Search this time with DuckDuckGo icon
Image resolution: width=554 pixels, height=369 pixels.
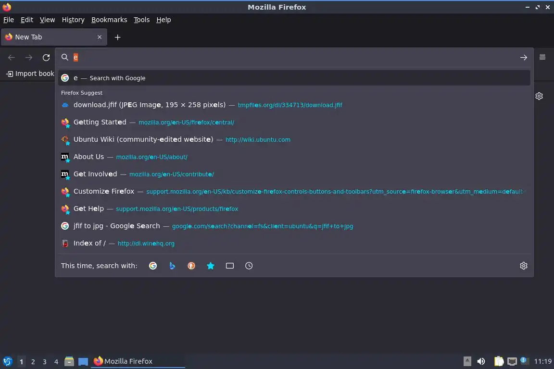[191, 266]
